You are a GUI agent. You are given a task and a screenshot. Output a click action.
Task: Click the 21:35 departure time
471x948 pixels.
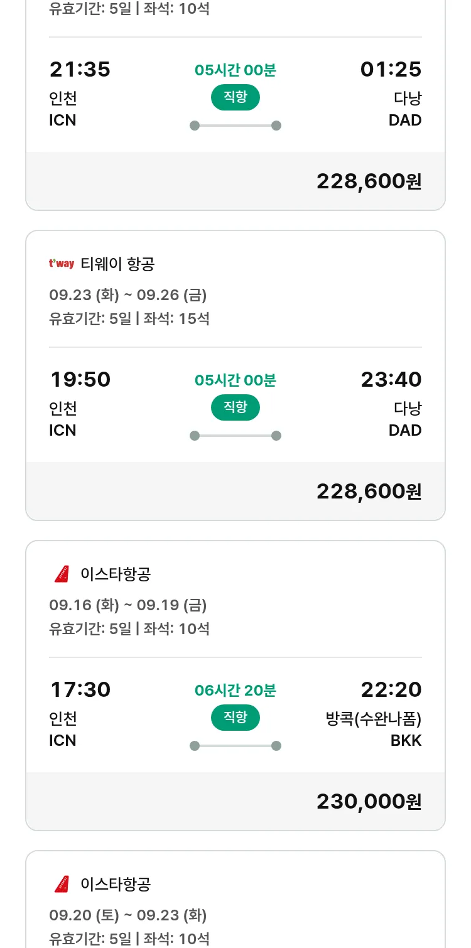coord(80,70)
